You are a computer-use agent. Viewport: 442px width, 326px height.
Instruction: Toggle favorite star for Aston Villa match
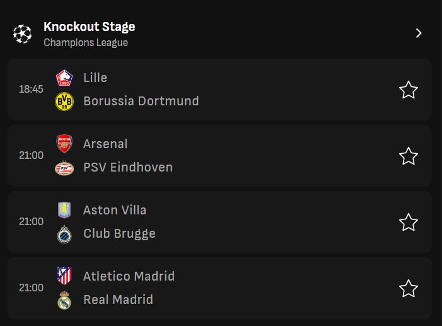pos(409,222)
